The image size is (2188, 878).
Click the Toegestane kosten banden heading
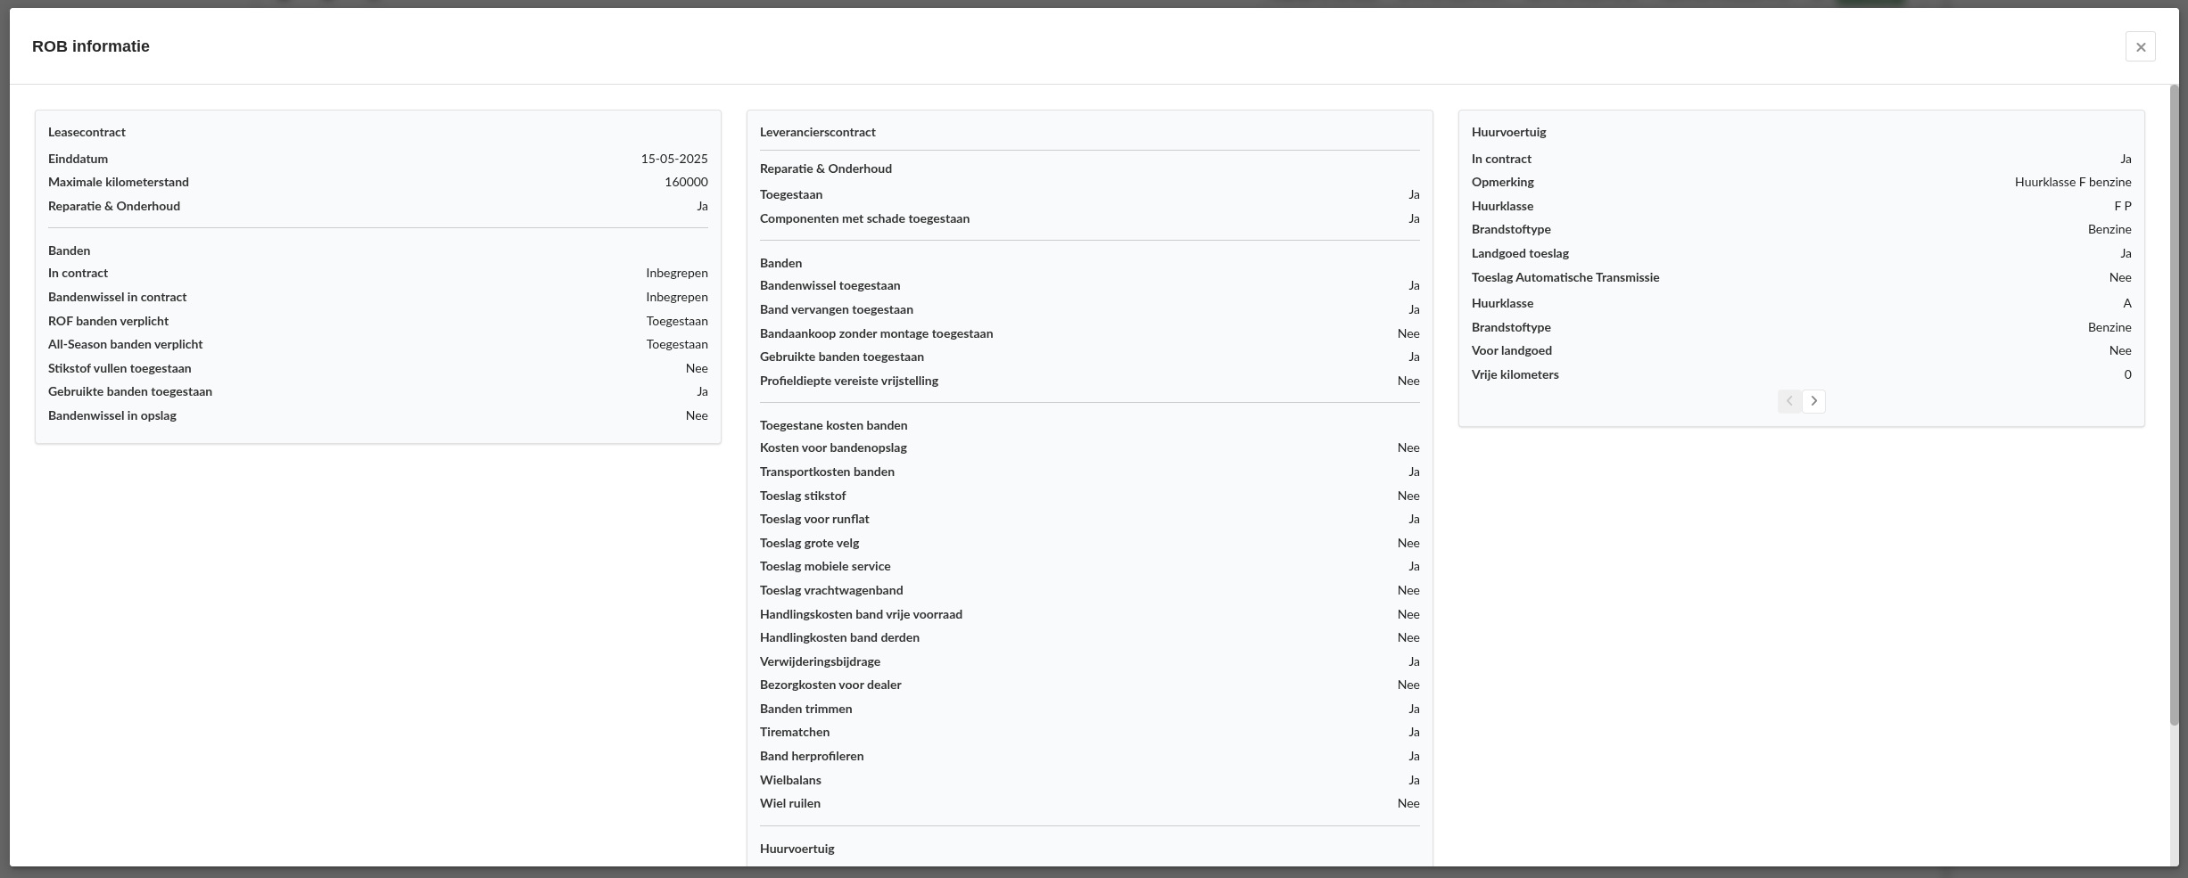pos(833,425)
